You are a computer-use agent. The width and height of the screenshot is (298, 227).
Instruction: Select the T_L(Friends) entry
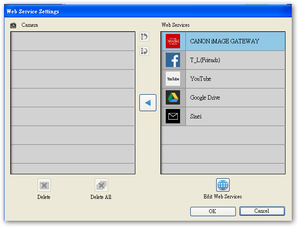(235, 60)
